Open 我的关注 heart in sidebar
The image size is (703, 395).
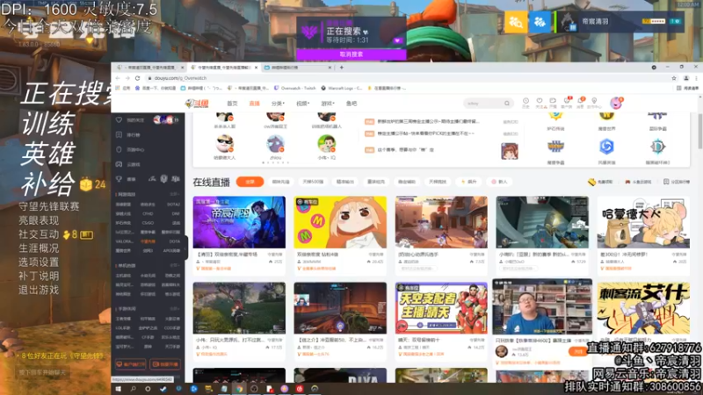click(119, 120)
